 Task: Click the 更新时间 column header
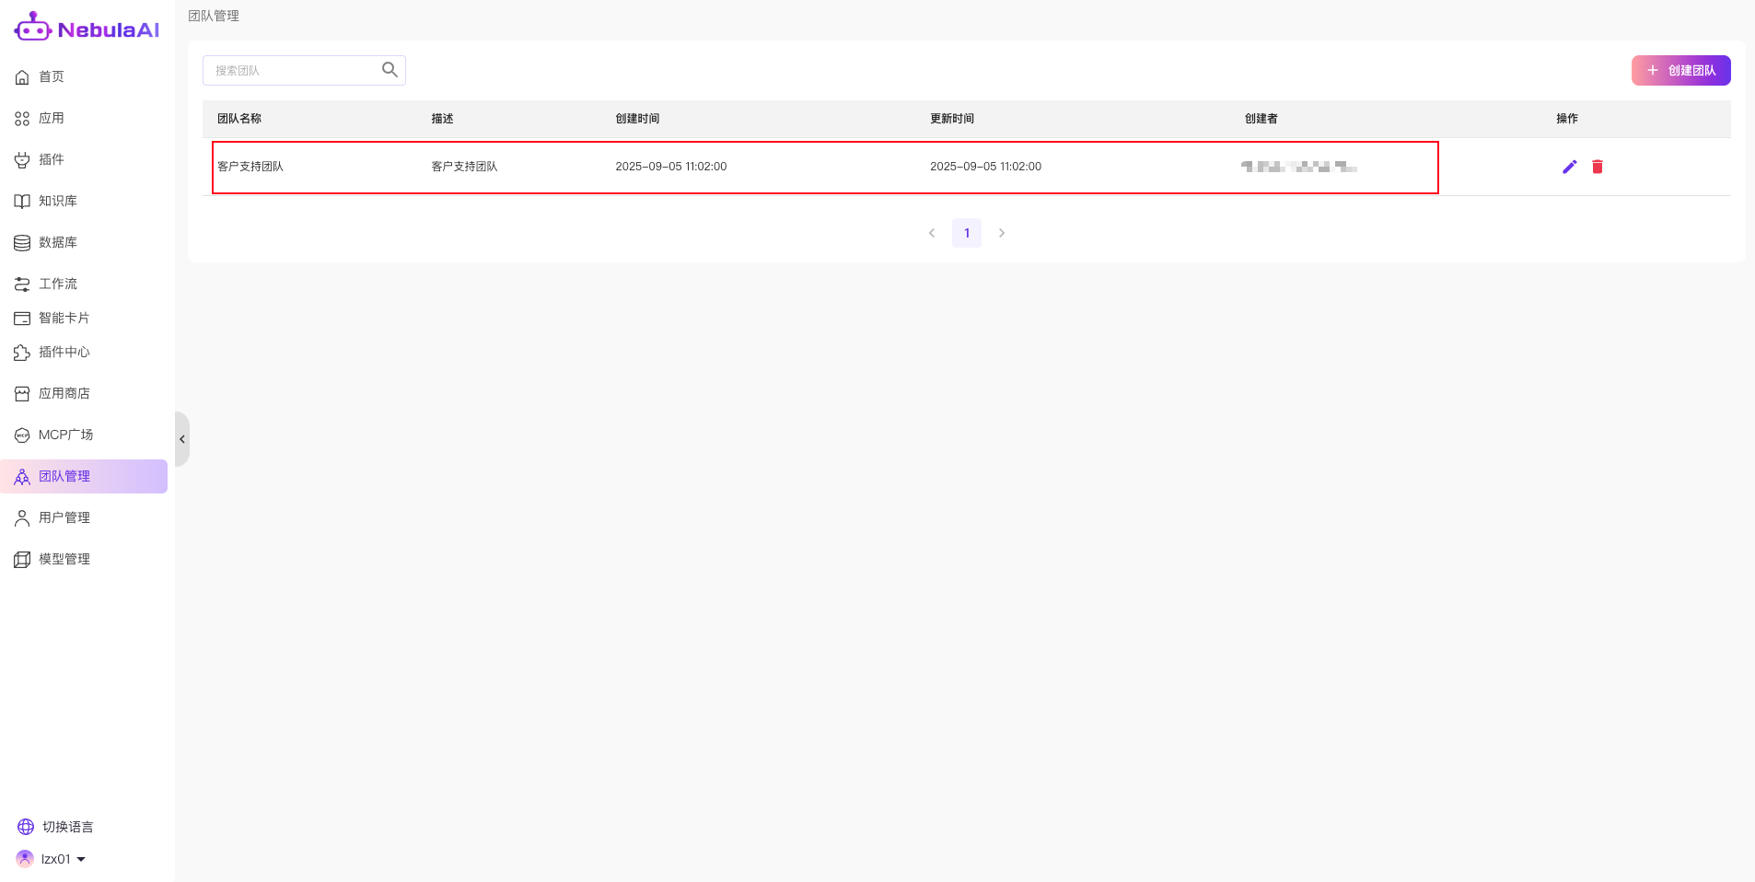952,119
